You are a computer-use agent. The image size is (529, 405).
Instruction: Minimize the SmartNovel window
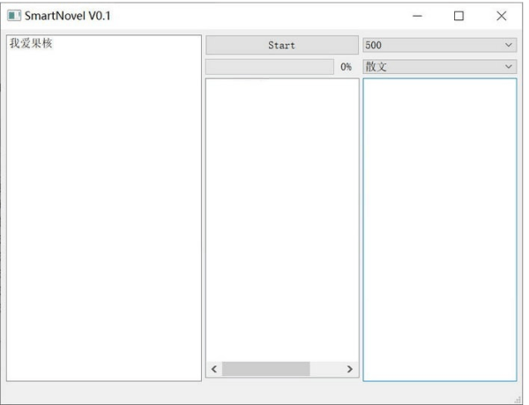[417, 16]
